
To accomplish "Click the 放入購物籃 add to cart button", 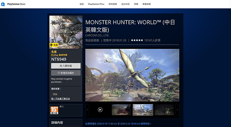I will [66, 66].
